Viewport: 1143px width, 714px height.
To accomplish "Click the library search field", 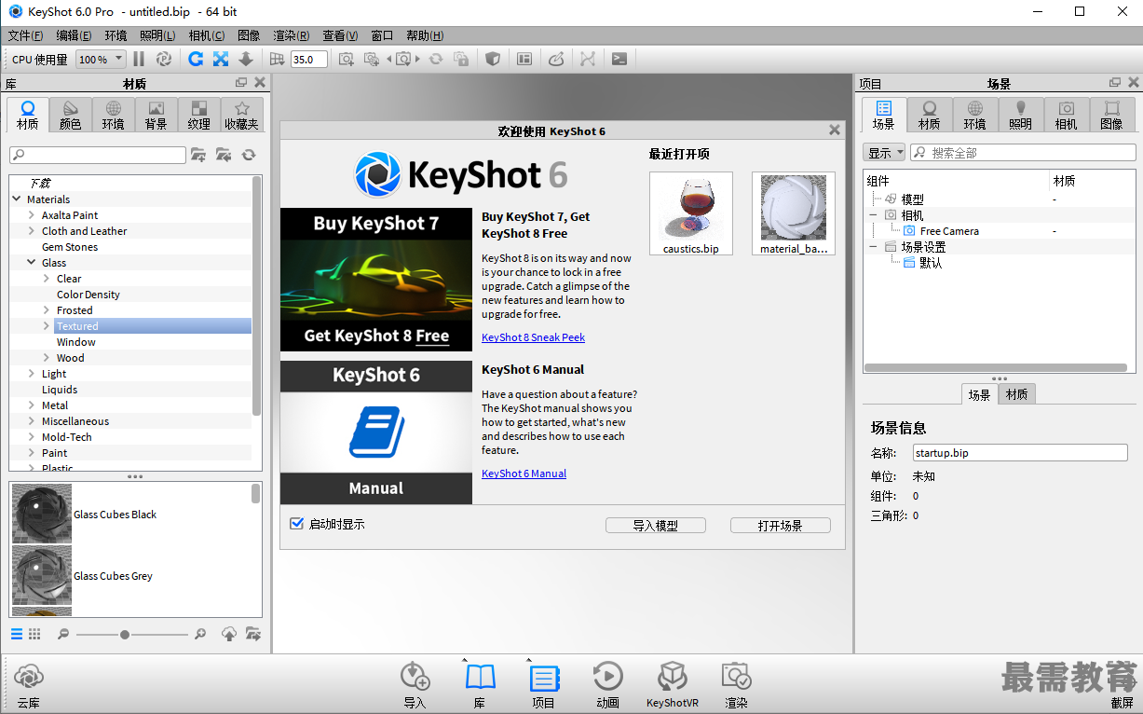I will click(x=98, y=155).
